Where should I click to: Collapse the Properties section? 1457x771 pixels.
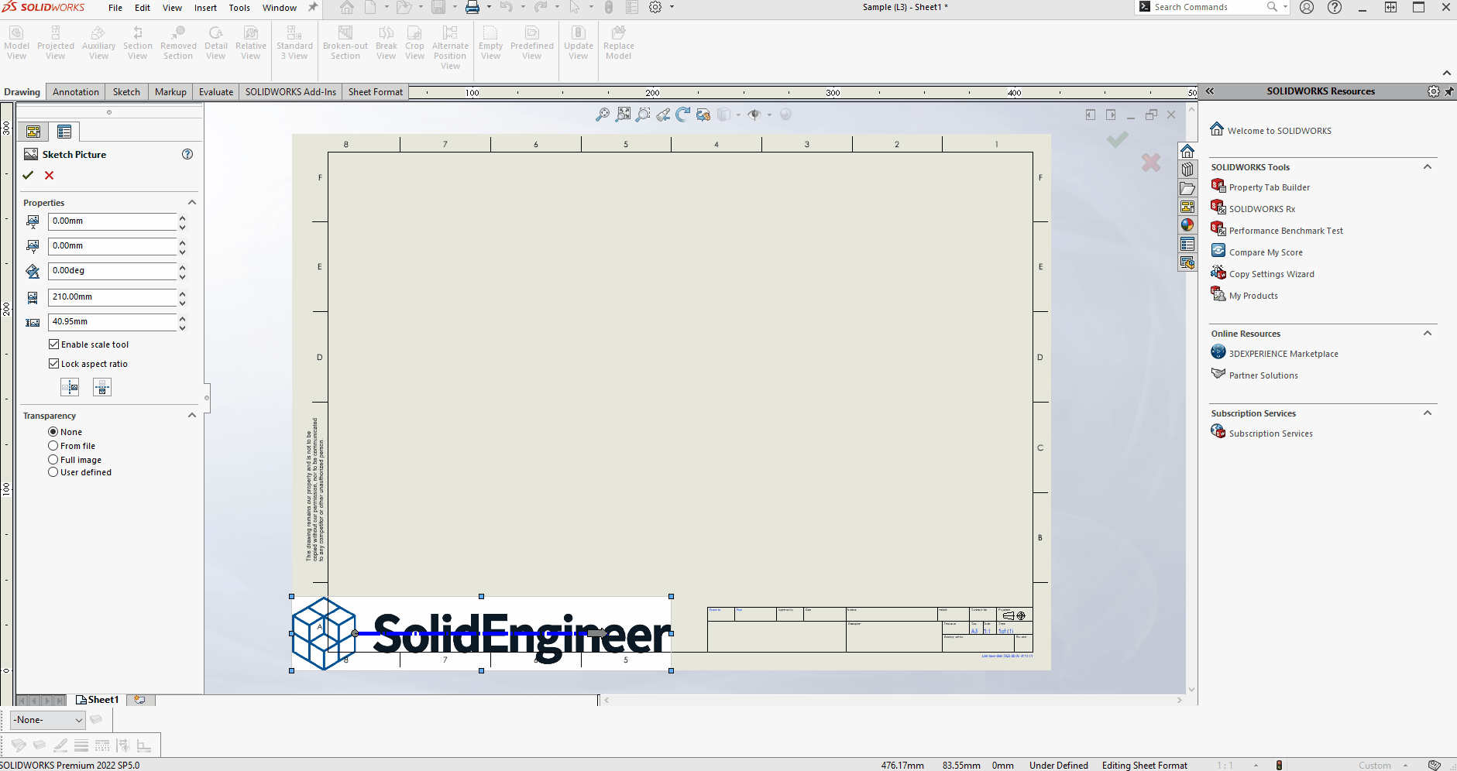pos(192,203)
